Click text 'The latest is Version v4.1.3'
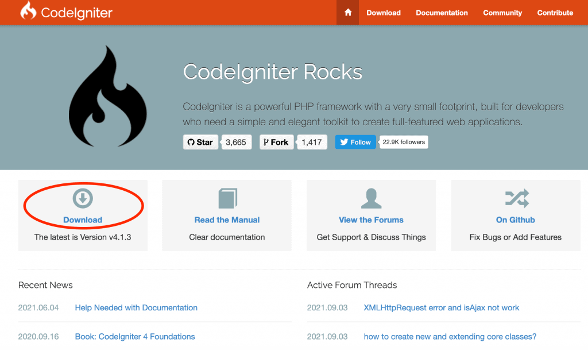588x350 pixels. coord(83,237)
